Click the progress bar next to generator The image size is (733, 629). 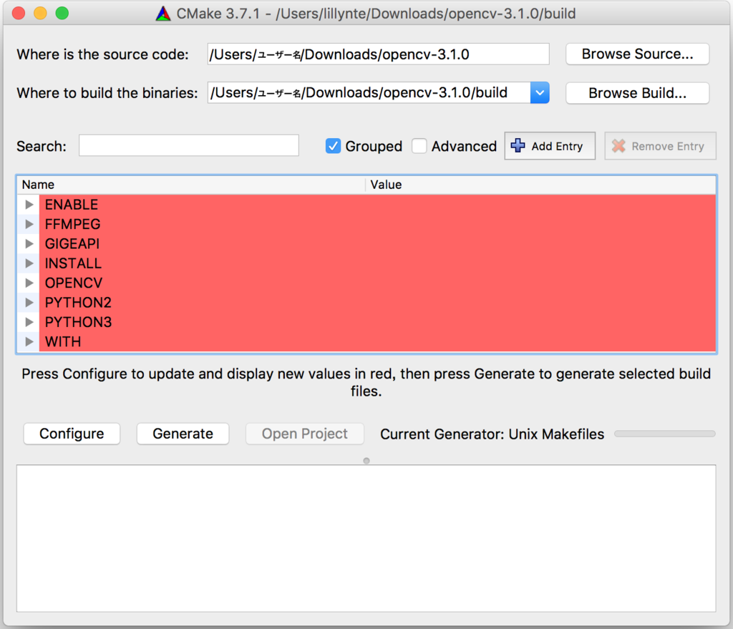coord(665,434)
